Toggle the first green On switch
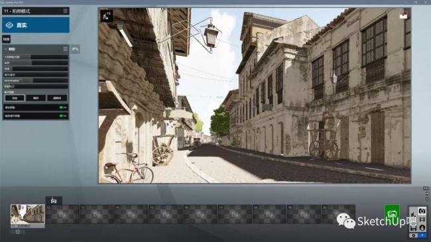 coord(63,107)
